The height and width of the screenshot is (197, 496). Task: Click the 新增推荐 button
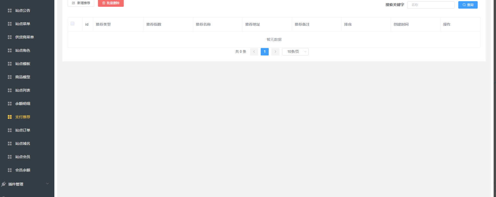pos(81,3)
